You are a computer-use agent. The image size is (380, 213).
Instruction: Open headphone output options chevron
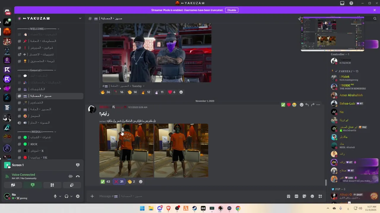(71, 196)
